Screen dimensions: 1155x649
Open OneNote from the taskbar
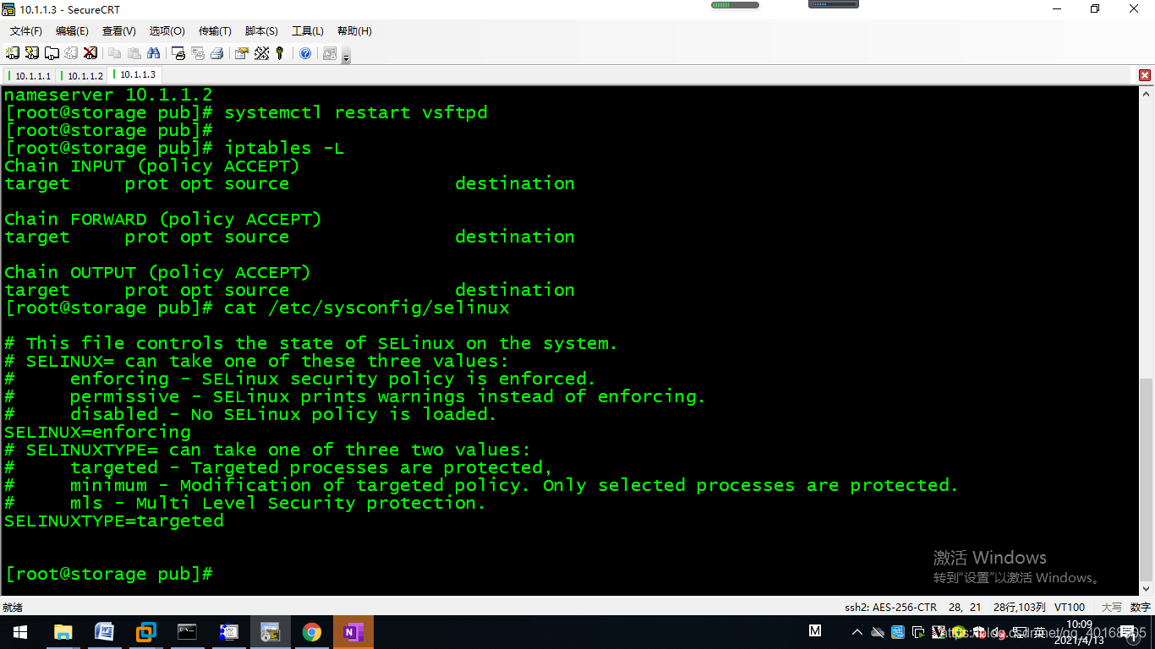353,632
